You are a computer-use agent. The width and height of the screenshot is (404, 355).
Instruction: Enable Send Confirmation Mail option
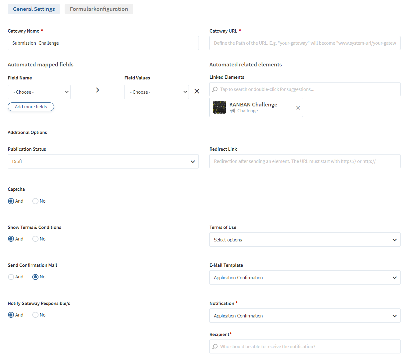[x=11, y=277]
